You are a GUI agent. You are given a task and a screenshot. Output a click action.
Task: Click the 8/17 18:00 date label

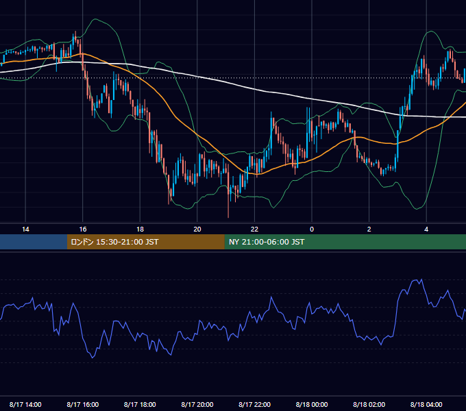[x=140, y=404]
